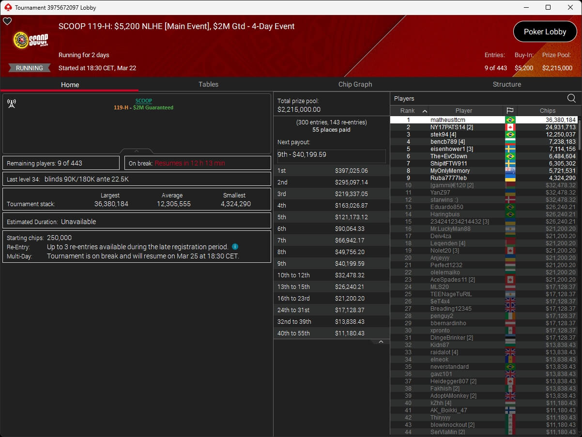Viewport: 582px width, 437px height.
Task: Maximize the tournament lobby window
Action: coord(548,7)
